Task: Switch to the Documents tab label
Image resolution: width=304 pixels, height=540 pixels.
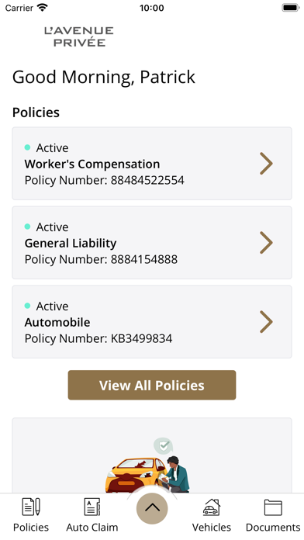Action: click(x=273, y=528)
